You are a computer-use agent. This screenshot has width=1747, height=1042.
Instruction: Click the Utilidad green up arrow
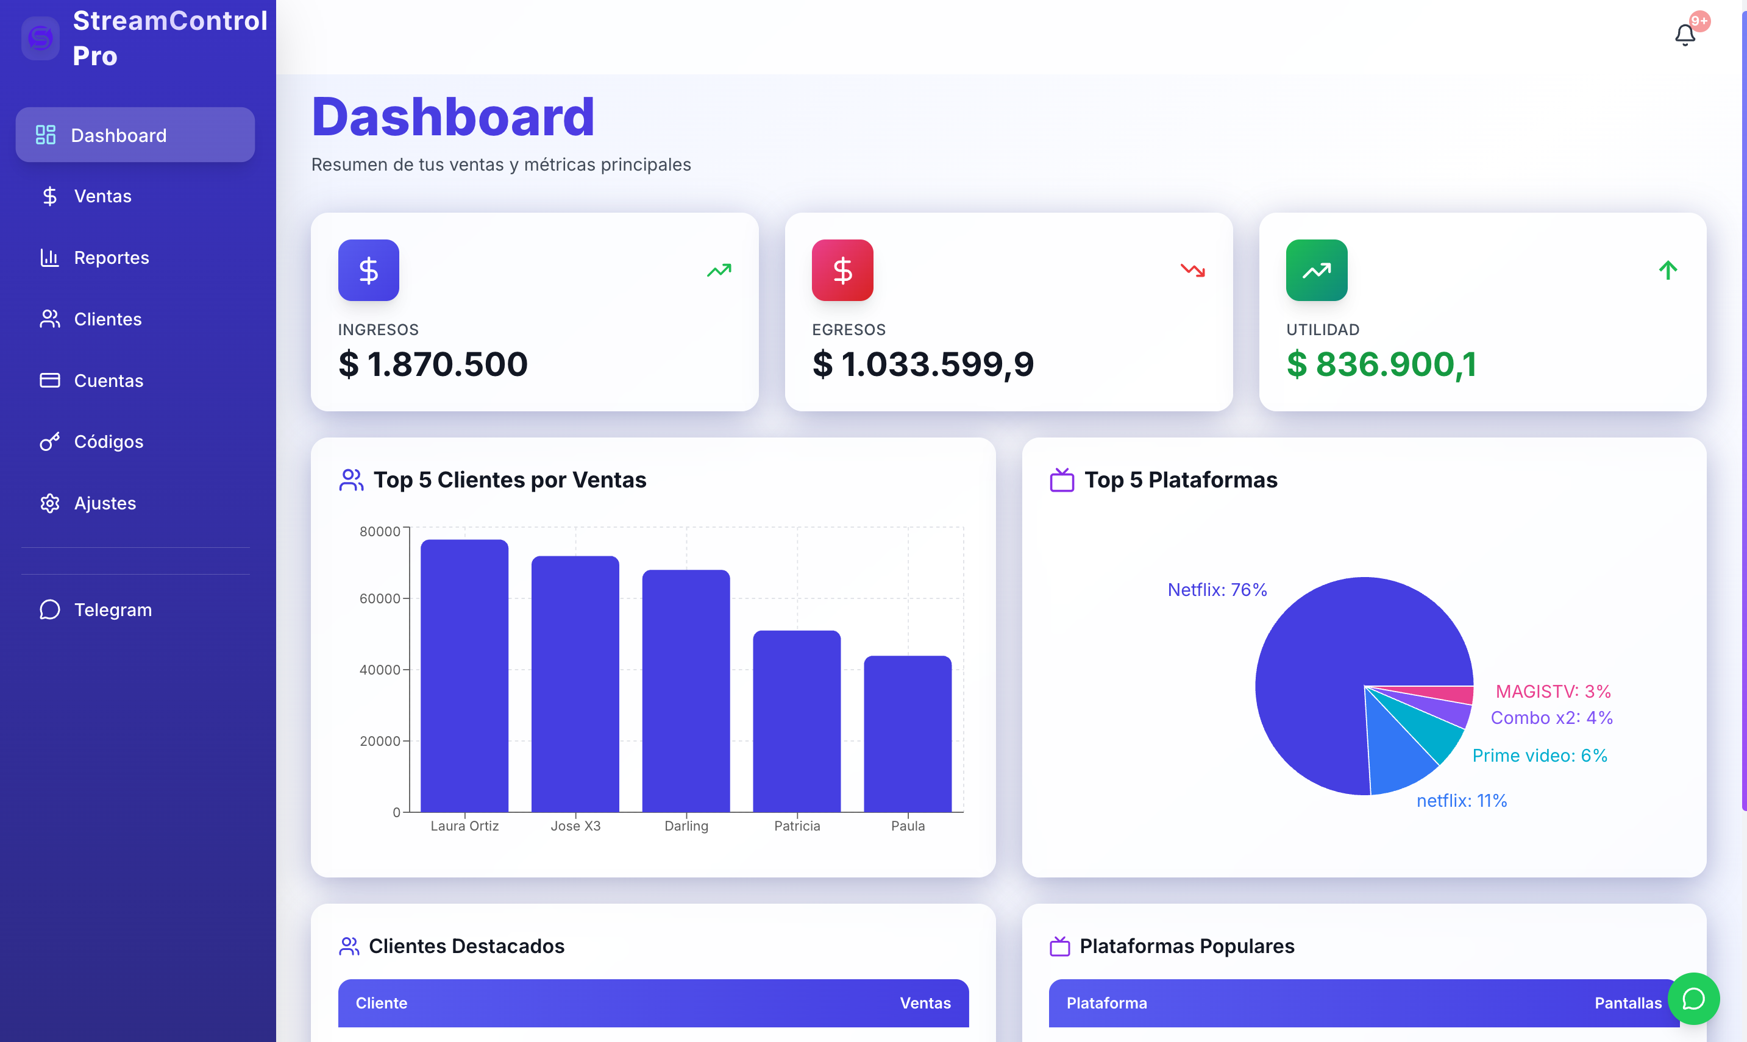click(1668, 271)
